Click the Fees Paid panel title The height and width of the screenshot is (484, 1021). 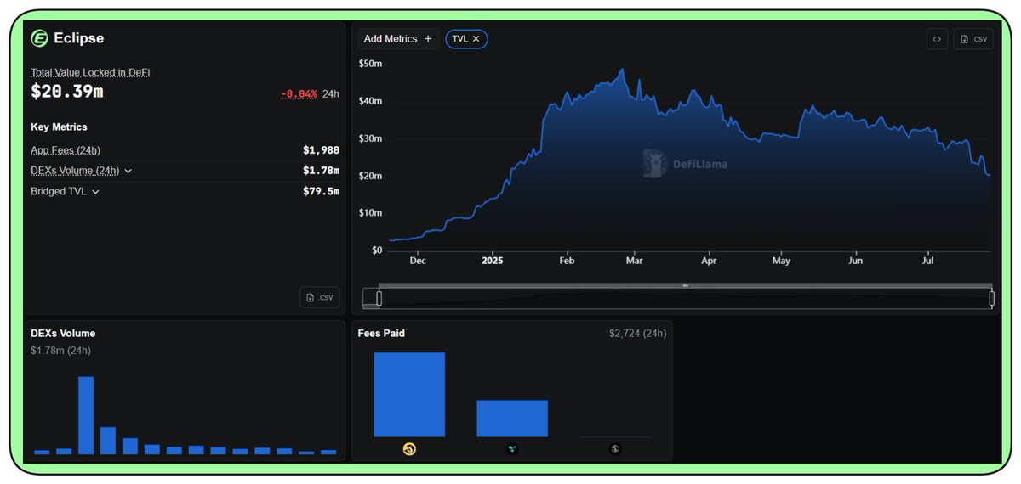(x=382, y=334)
